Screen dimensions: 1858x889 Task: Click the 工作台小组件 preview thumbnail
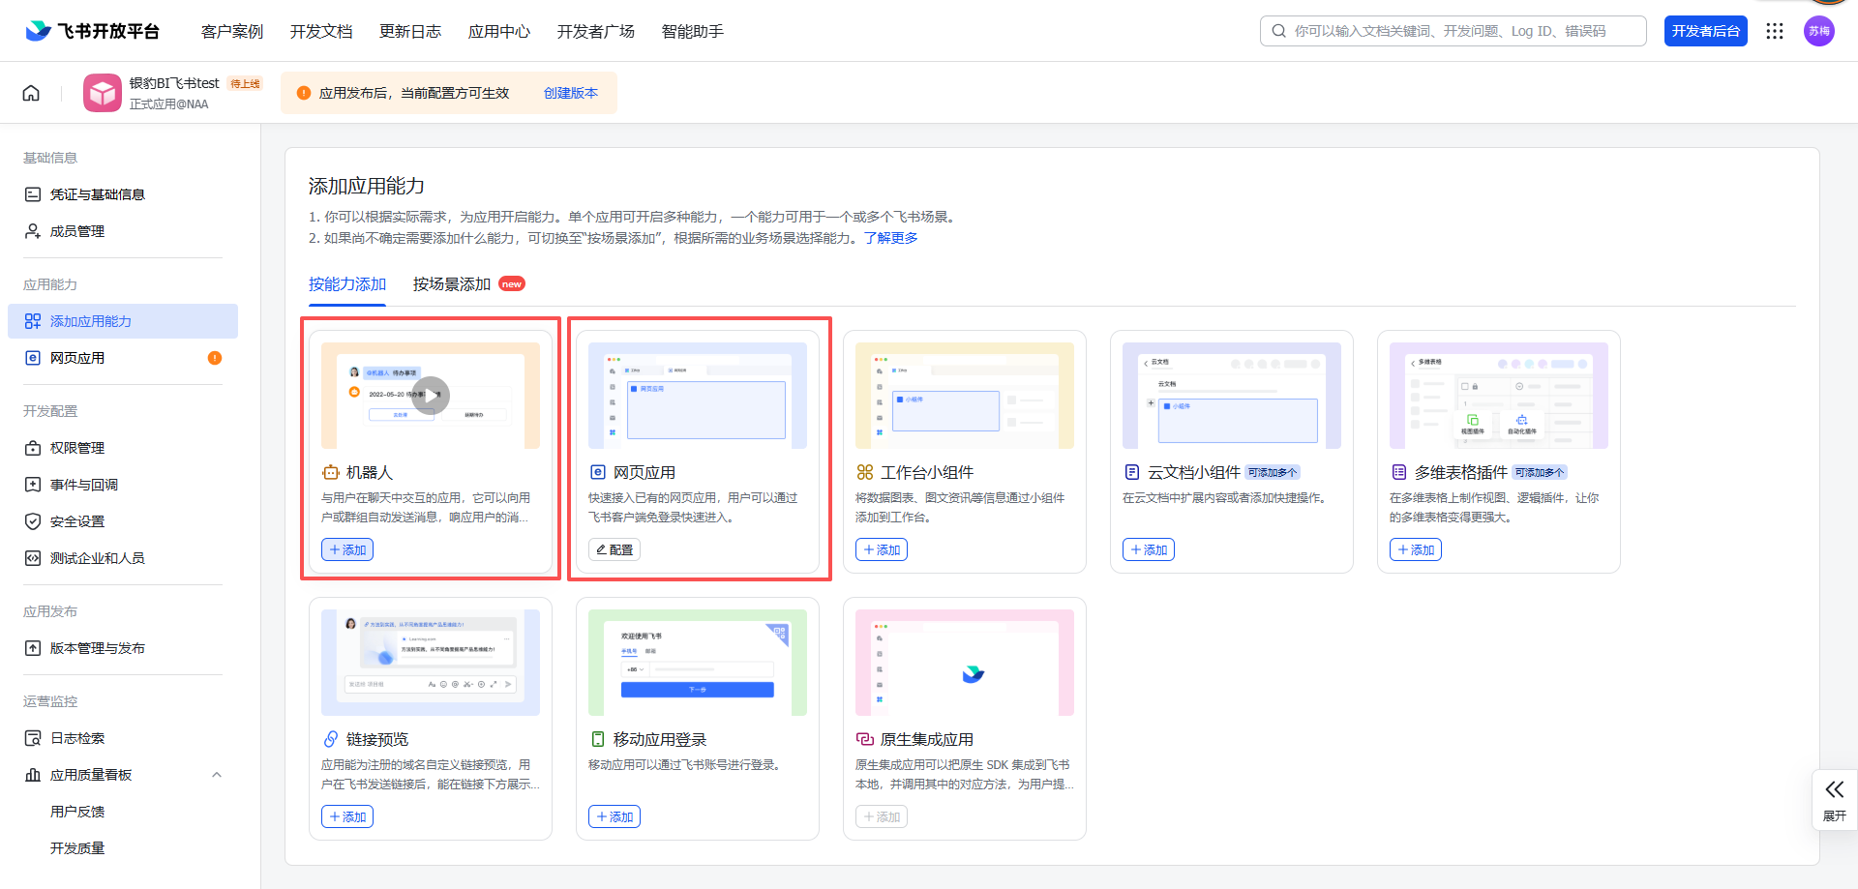pos(964,396)
